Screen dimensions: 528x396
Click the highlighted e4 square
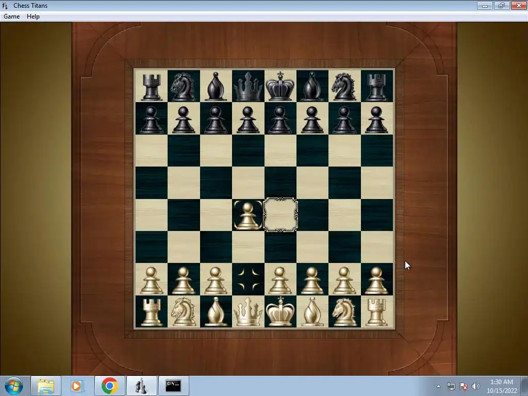pos(280,215)
